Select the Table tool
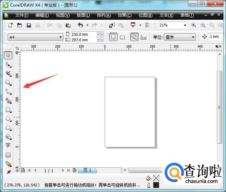Image resolution: width=226 pixels, height=192 pixels. point(8,155)
